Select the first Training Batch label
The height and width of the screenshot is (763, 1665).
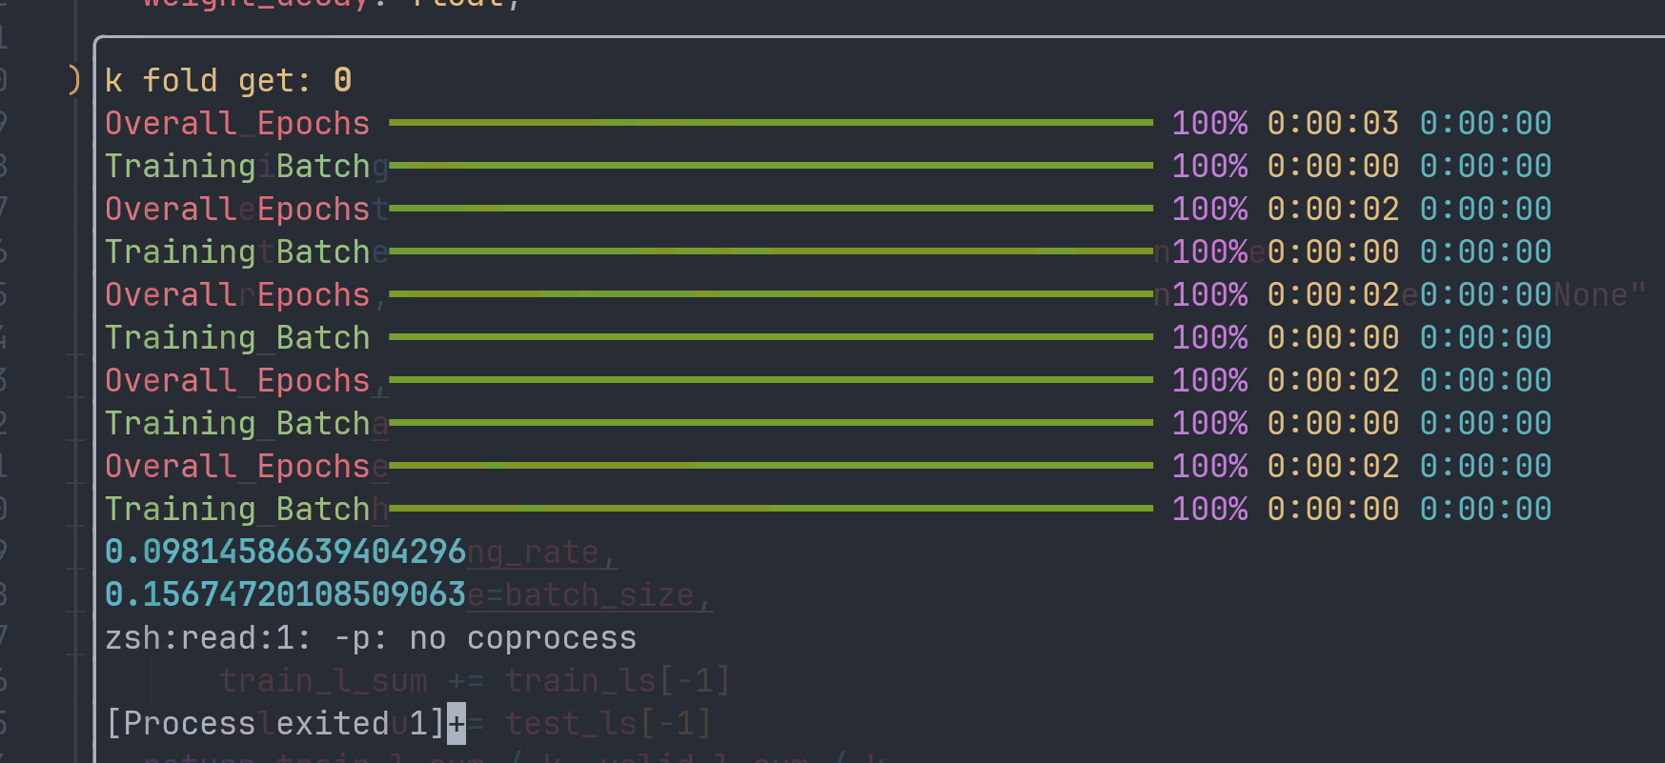(237, 166)
